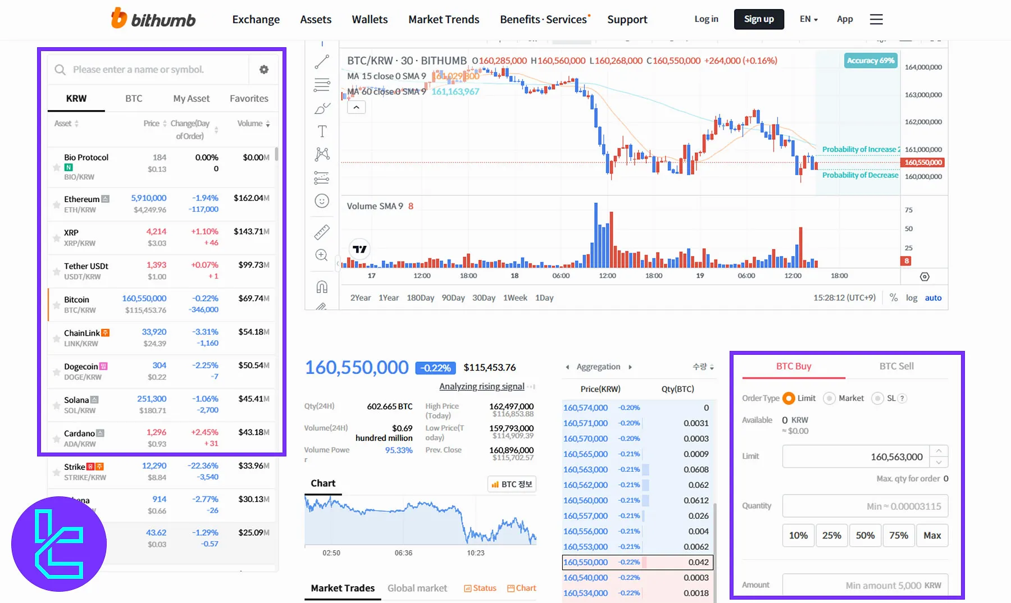Viewport: 1011px width, 603px height.
Task: Click the search magnifier icon
Action: point(60,70)
